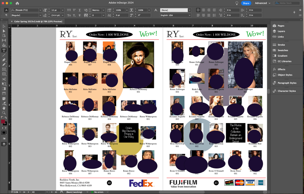
Task: Select the Rectangle Frame tool
Action: point(4,69)
